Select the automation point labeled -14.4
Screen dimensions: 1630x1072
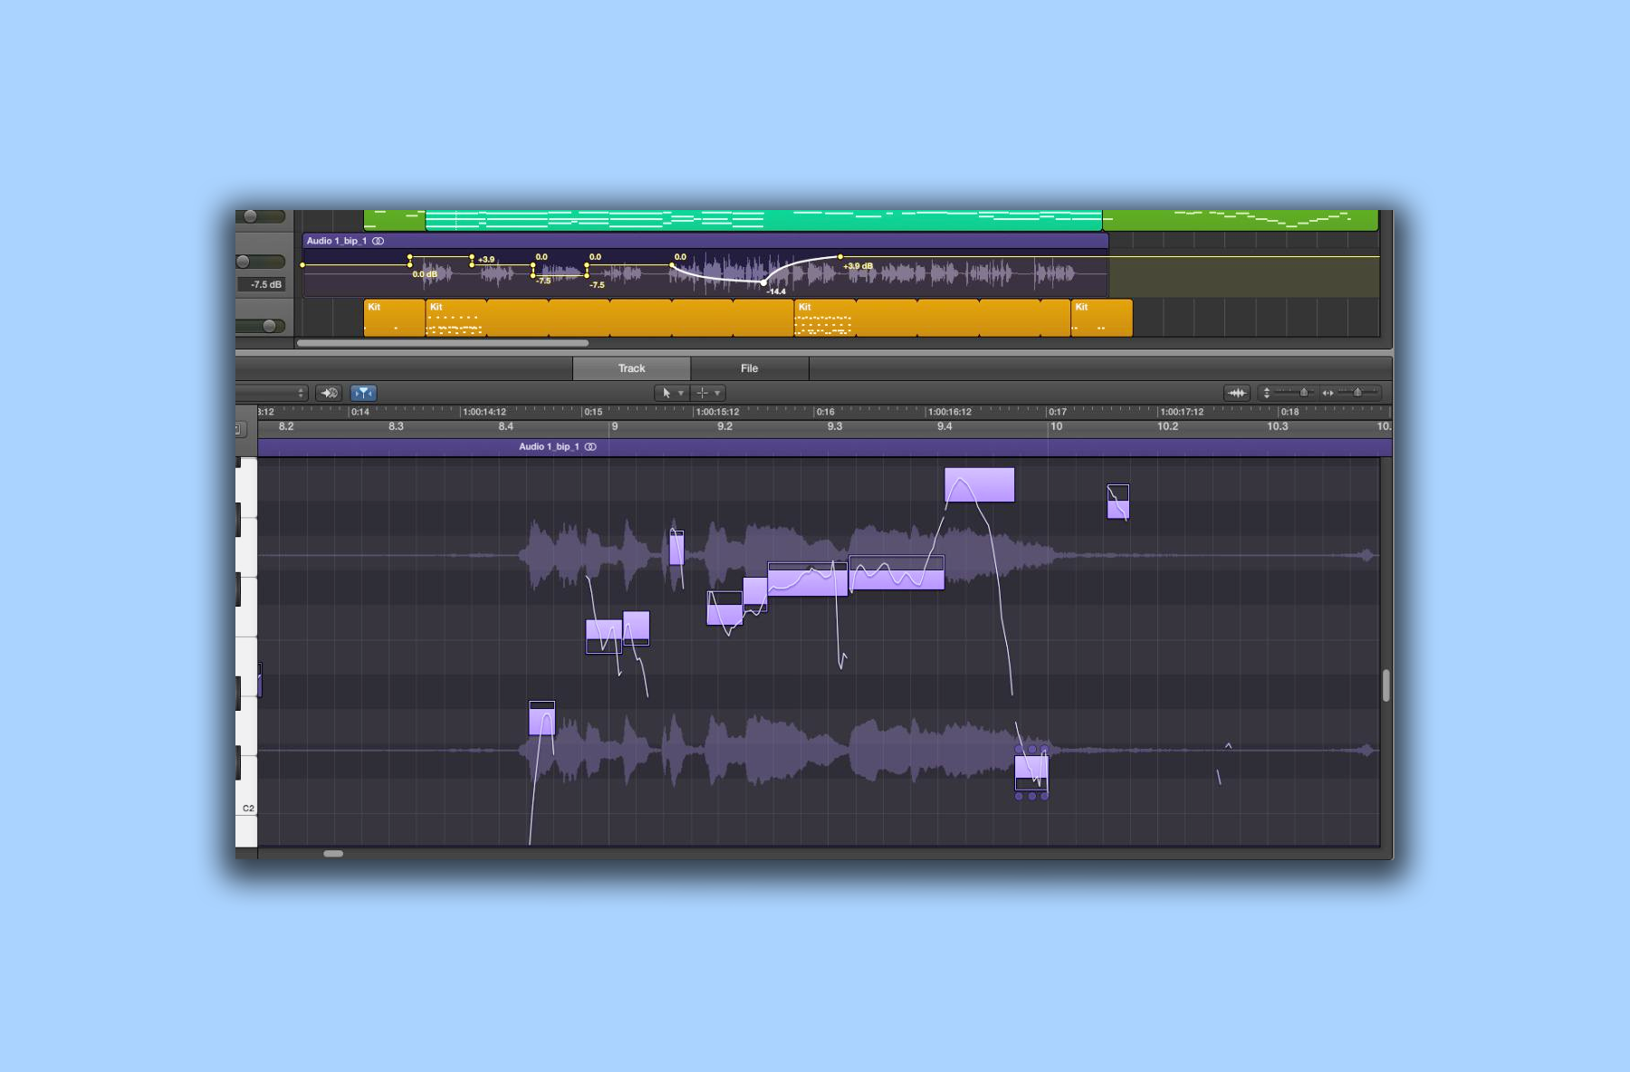pos(763,282)
